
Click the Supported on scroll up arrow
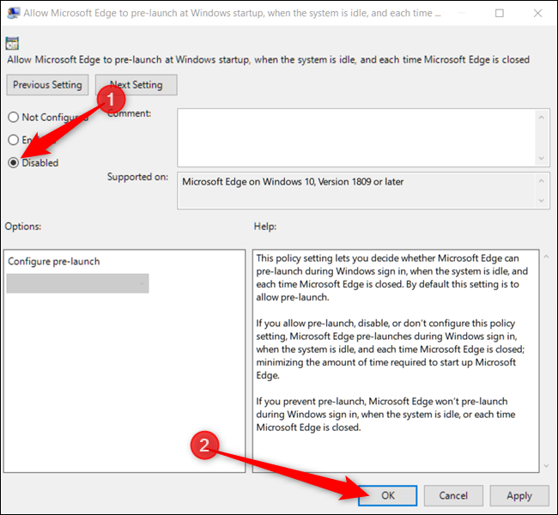click(x=542, y=181)
